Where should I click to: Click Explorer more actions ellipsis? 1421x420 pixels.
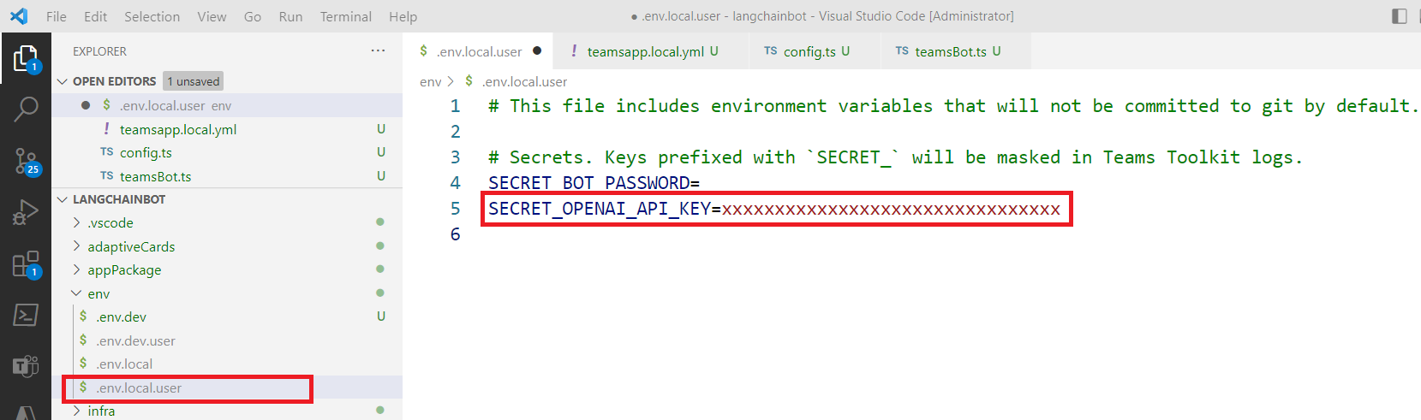(378, 51)
